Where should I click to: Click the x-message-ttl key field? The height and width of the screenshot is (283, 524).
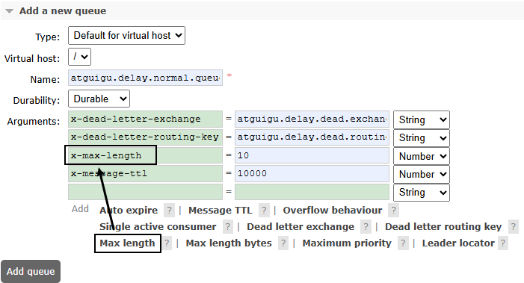[145, 173]
